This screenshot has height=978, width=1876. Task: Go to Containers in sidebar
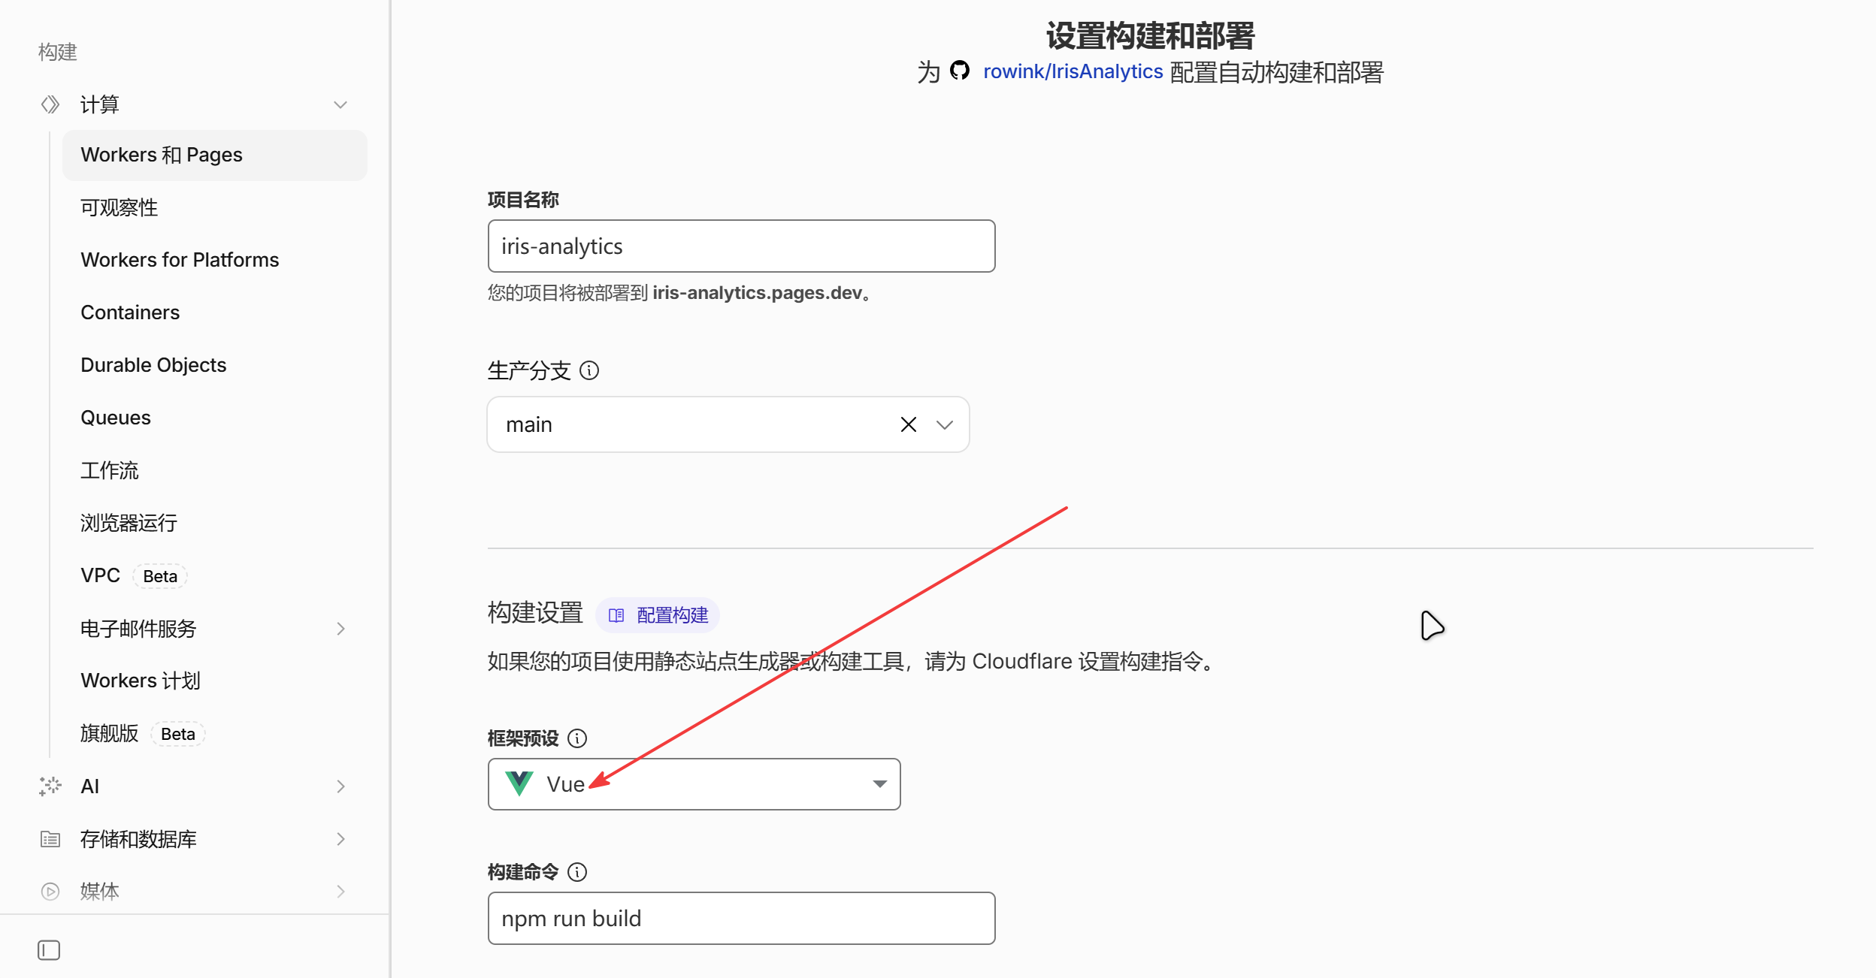(x=130, y=312)
